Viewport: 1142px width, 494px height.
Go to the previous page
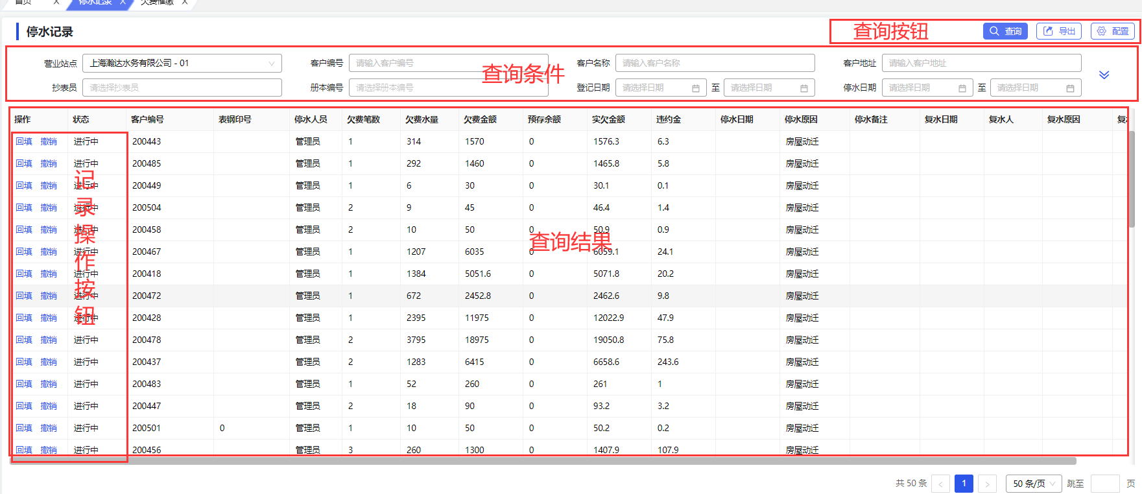click(940, 484)
